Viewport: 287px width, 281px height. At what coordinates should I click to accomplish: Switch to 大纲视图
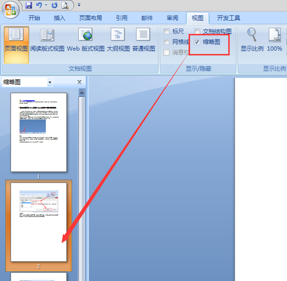pos(118,40)
